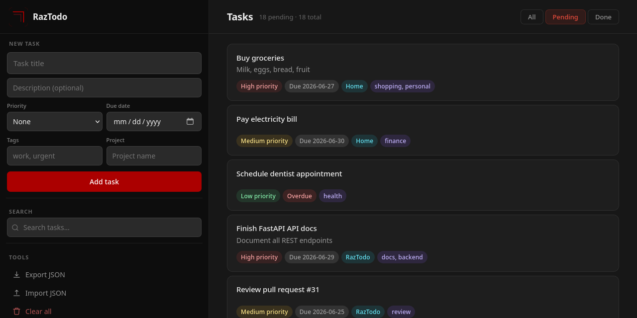The width and height of the screenshot is (637, 318).
Task: Click RazTodo tag on pull request task
Action: click(x=368, y=312)
